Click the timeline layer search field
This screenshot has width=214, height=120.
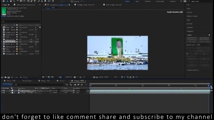(x=39, y=85)
